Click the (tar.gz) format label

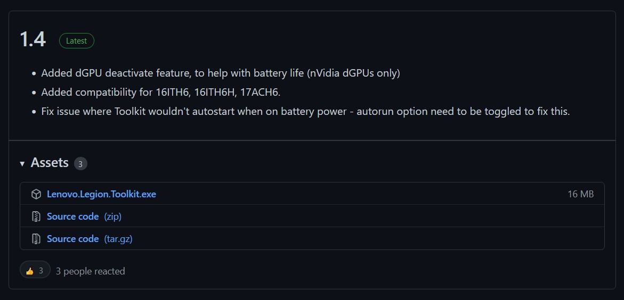[x=118, y=239]
